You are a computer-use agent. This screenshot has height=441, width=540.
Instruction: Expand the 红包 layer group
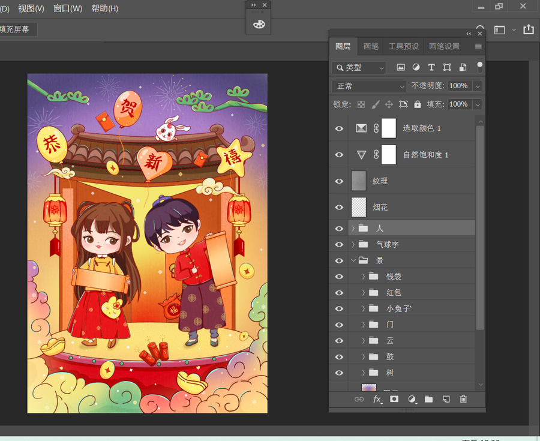coord(364,292)
